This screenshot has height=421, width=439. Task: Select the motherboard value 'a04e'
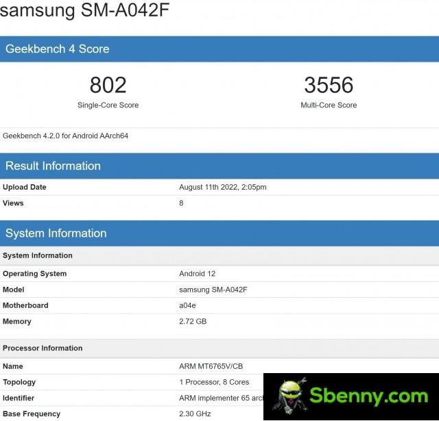(187, 305)
